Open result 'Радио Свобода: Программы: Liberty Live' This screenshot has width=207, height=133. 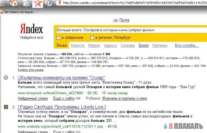[62, 107]
